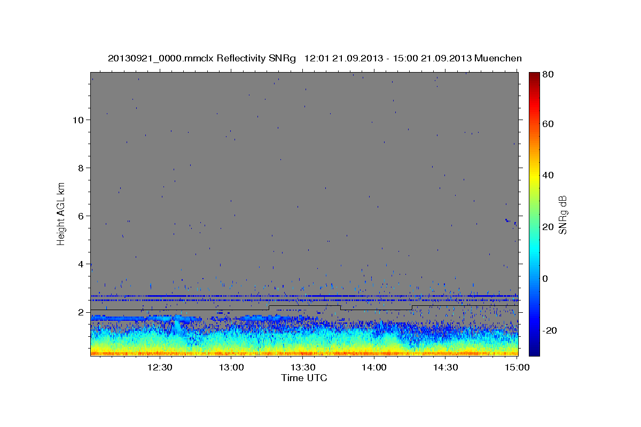Image resolution: width=641 pixels, height=427 pixels.
Task: Click the height tick label 8
Action: tap(80, 168)
